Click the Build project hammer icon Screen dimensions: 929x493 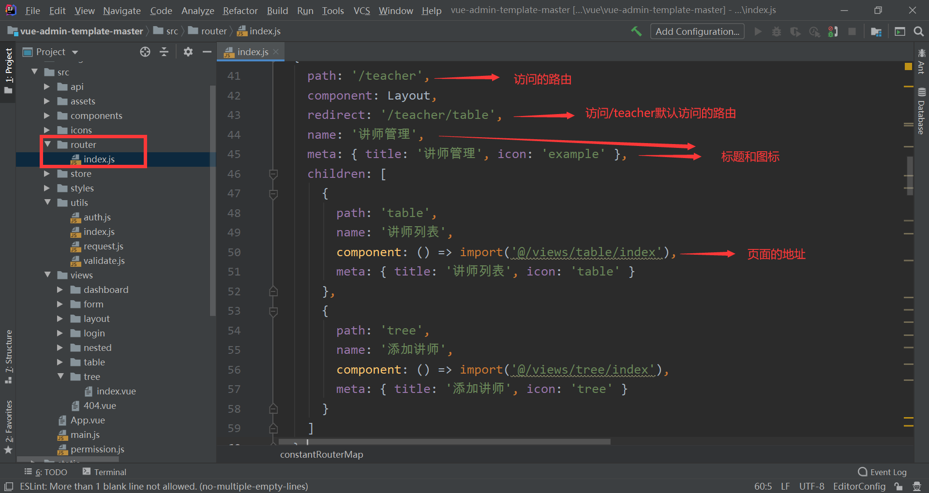(x=636, y=31)
